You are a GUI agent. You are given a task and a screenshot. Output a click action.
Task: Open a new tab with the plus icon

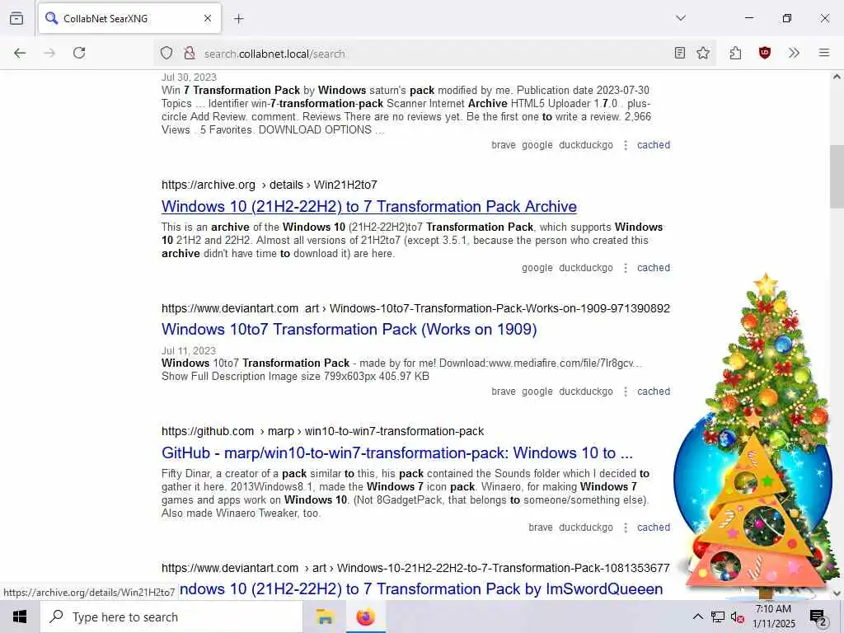pyautogui.click(x=239, y=19)
